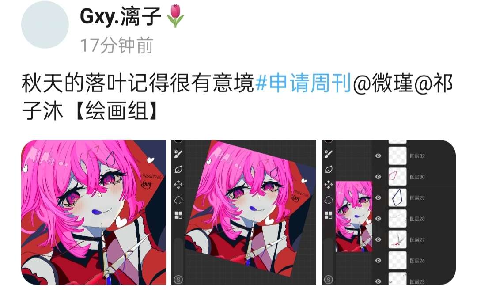The height and width of the screenshot is (296, 477).
Task: Select the leaf smudge tool in the middle image
Action: 178,169
